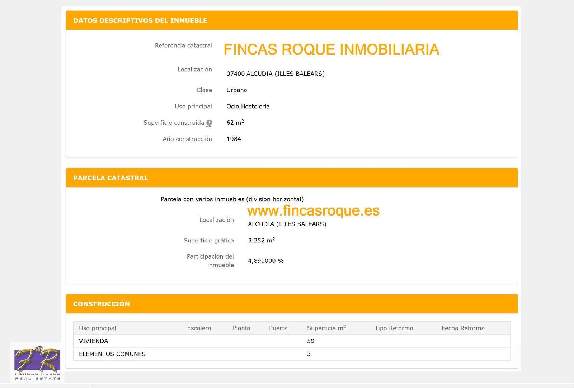This screenshot has width=574, height=388.
Task: Click the Fincas Roque Real Estate logo
Action: (x=37, y=363)
